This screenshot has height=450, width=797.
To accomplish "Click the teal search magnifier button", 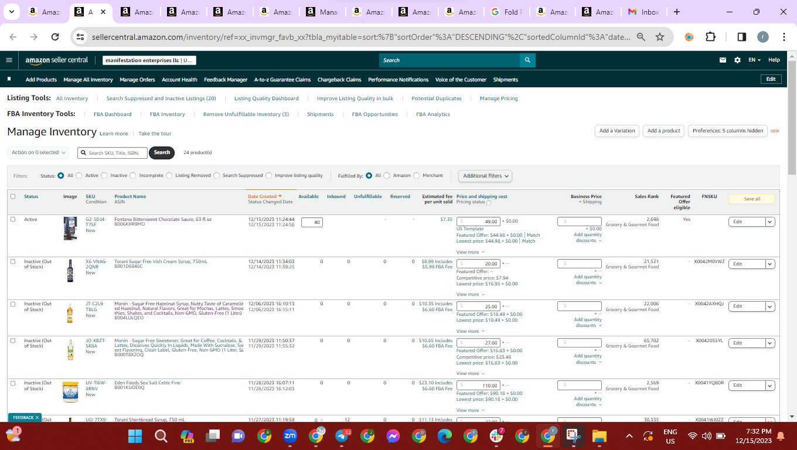I will click(527, 60).
